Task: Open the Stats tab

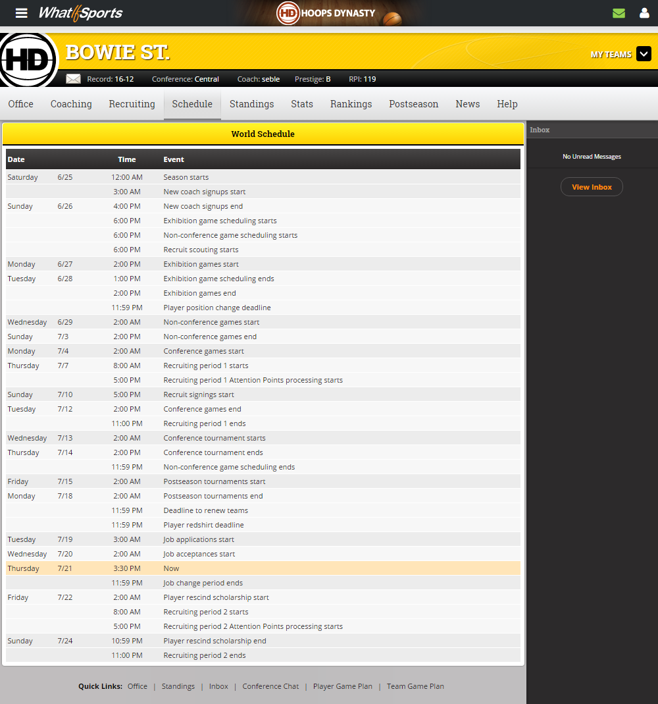Action: click(301, 104)
